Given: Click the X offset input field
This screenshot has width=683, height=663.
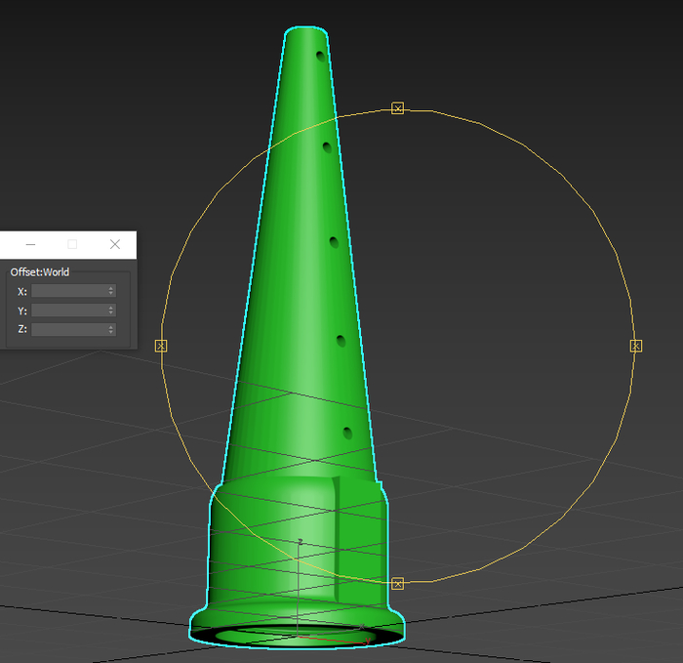Looking at the screenshot, I should (69, 291).
